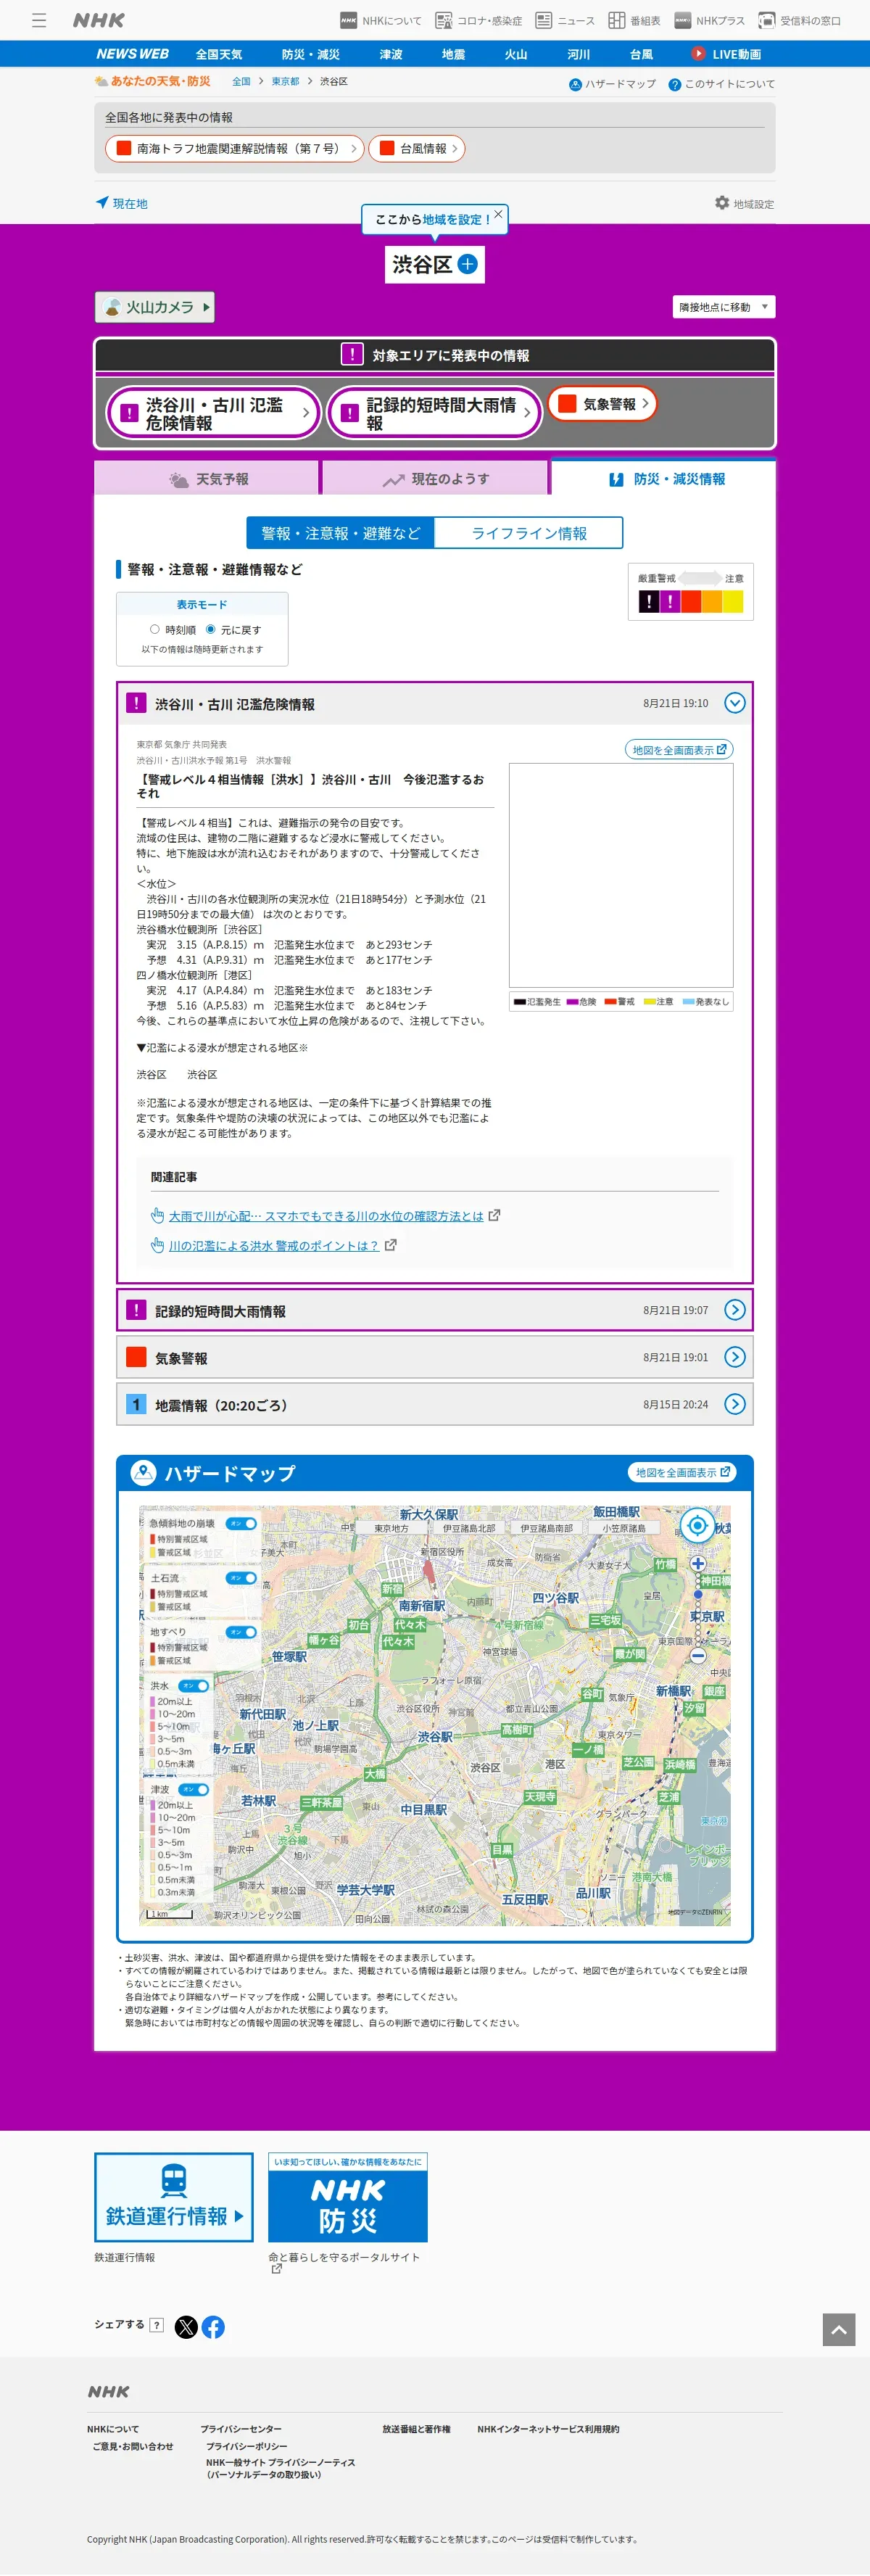
Task: Switch to the 現在のようす tab
Action: [x=435, y=479]
